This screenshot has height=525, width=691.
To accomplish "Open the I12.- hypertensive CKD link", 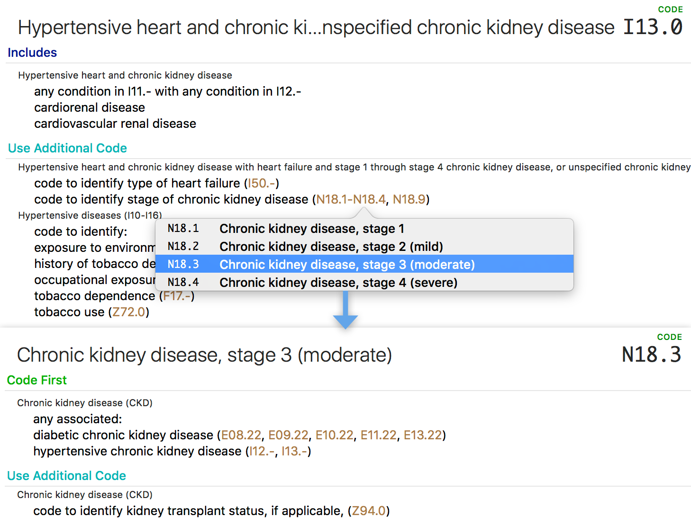I will click(x=262, y=451).
